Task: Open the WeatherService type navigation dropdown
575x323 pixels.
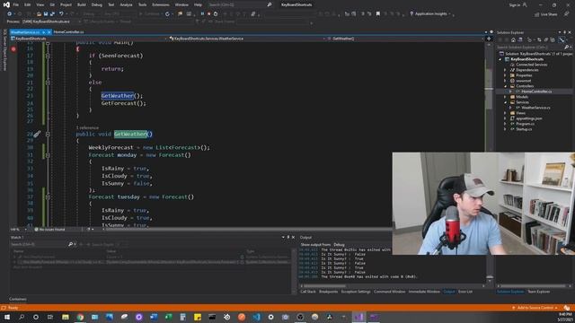Action: click(x=248, y=39)
